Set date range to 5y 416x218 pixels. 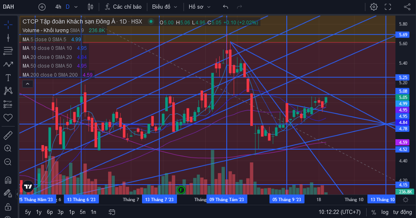(x=28, y=212)
